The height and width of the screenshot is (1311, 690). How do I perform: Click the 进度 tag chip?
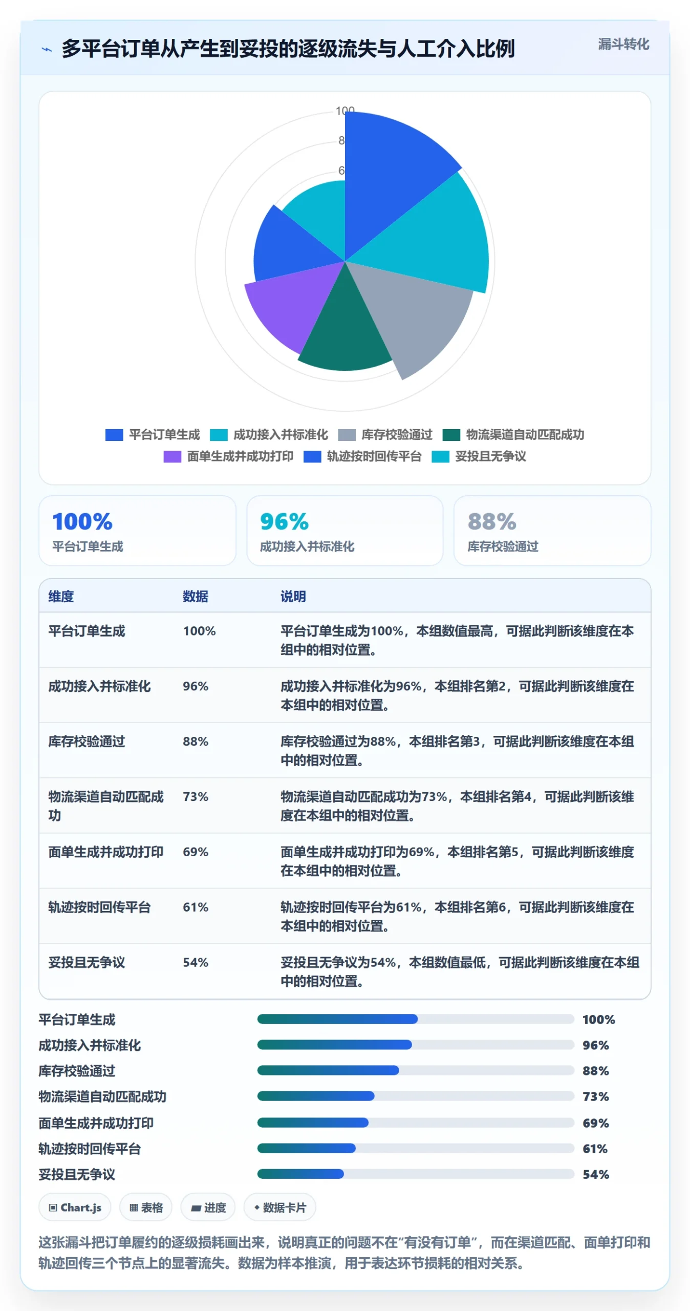(208, 1208)
